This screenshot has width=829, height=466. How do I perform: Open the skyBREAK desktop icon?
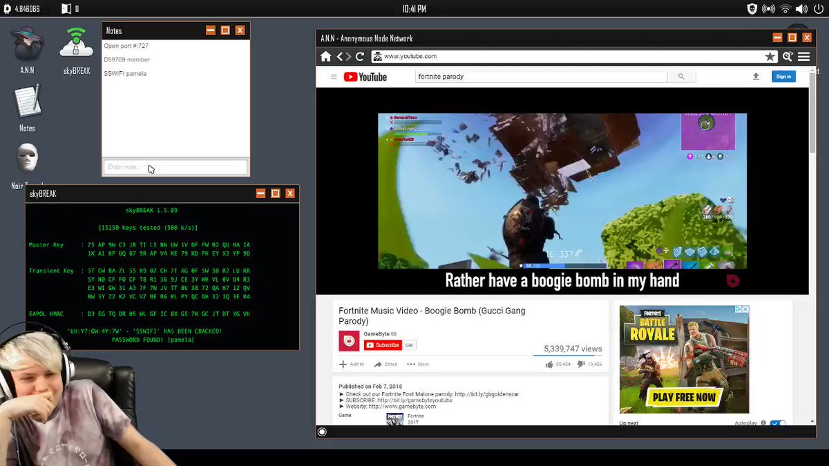[x=76, y=43]
